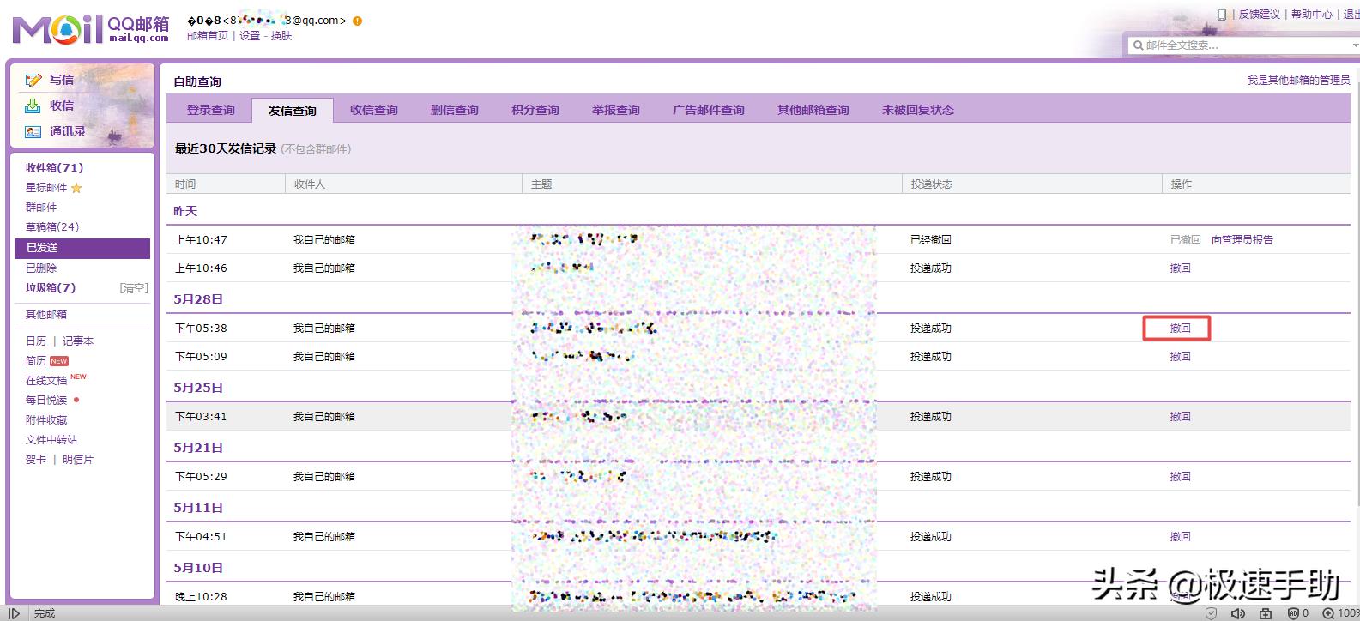
Task: Open the 群邮件 folder
Action: [41, 208]
